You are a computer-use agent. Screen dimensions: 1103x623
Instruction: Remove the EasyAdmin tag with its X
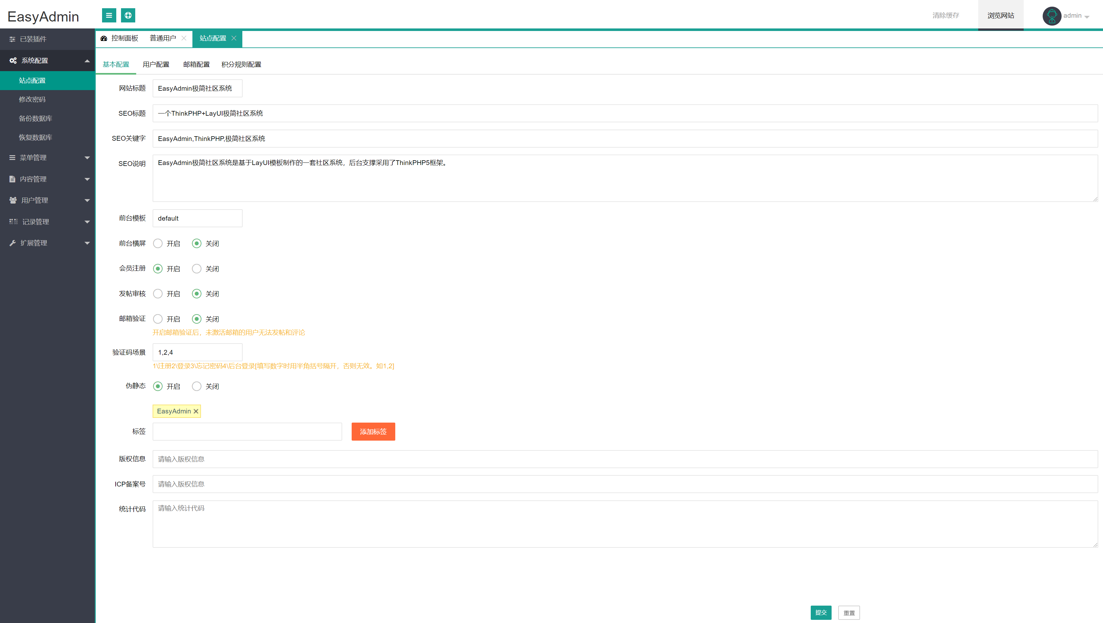click(x=196, y=411)
